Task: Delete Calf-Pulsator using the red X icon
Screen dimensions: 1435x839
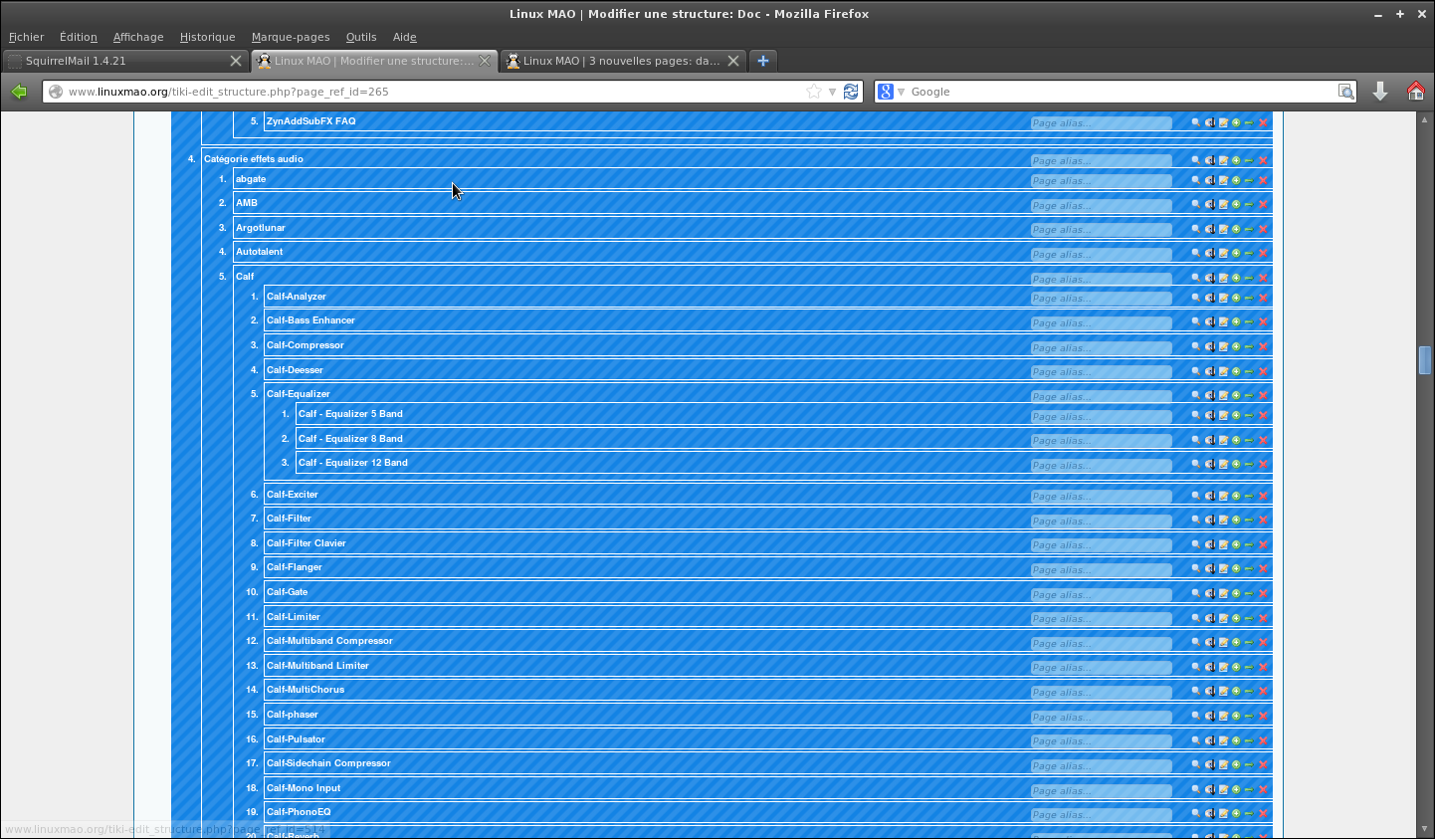Action: point(1263,740)
